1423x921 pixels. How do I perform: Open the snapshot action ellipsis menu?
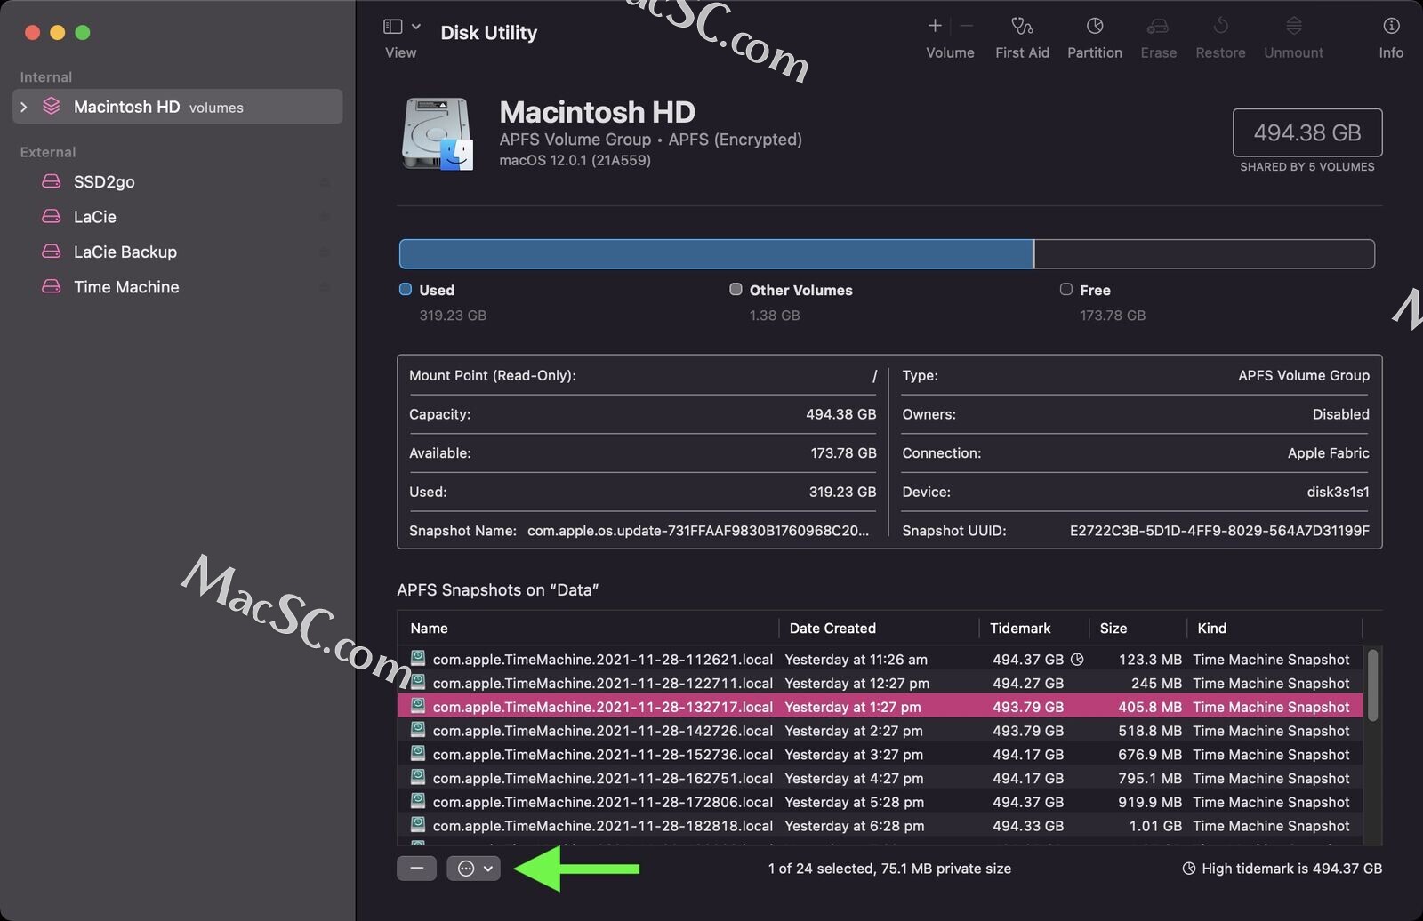[x=474, y=868]
